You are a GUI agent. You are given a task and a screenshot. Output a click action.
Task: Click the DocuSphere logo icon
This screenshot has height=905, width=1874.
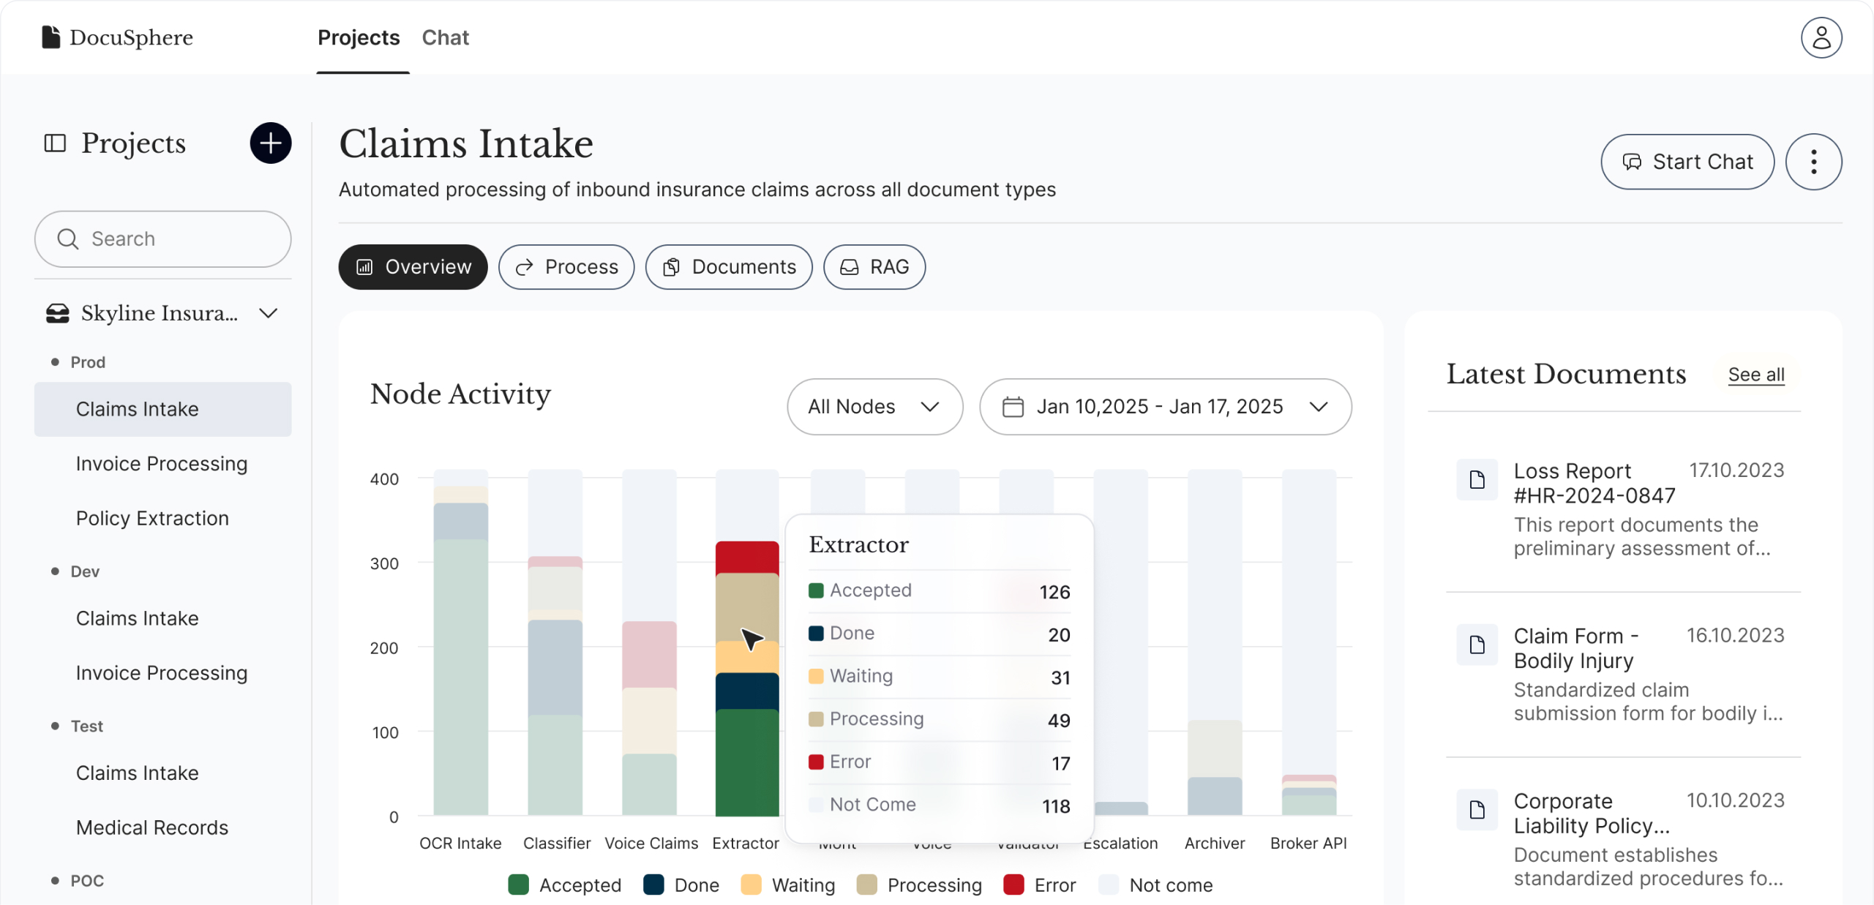click(50, 37)
